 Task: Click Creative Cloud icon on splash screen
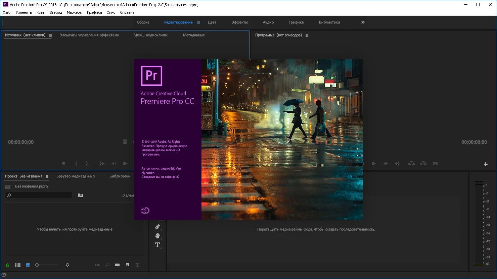coord(145,211)
